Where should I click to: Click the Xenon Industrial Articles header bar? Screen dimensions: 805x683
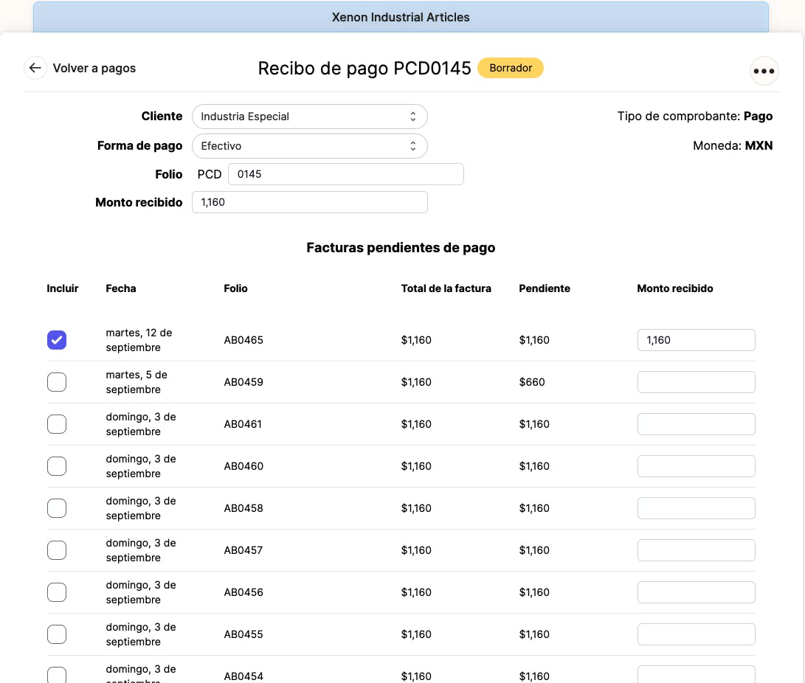[401, 17]
